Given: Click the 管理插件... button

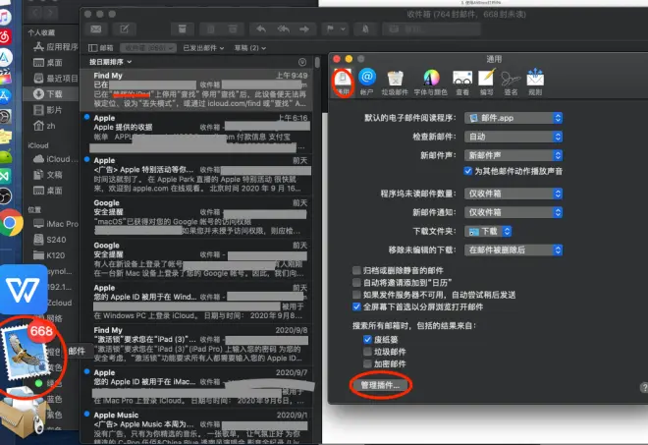Looking at the screenshot, I should coord(380,385).
